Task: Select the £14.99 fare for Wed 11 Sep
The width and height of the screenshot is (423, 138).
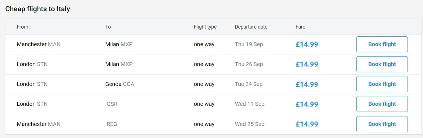Action: [x=307, y=104]
